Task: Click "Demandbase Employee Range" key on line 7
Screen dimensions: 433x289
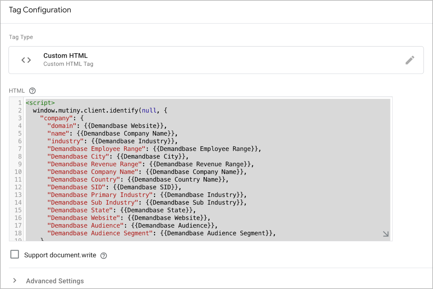Action: (x=96, y=149)
